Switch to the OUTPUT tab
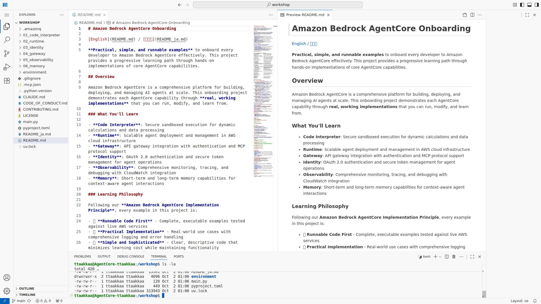This screenshot has height=304, width=541. (104, 256)
